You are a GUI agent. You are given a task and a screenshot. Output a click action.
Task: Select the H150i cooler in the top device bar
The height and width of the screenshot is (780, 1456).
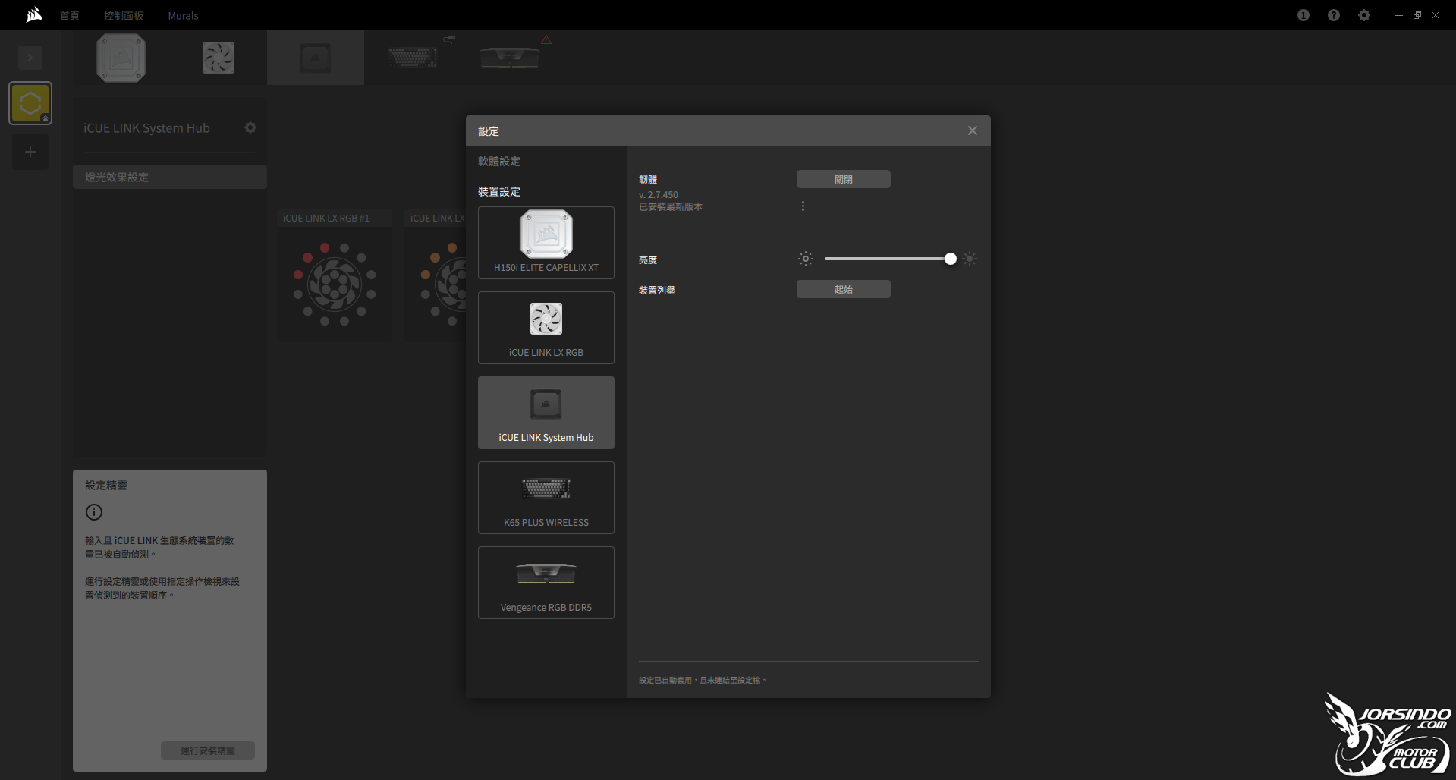coord(121,58)
